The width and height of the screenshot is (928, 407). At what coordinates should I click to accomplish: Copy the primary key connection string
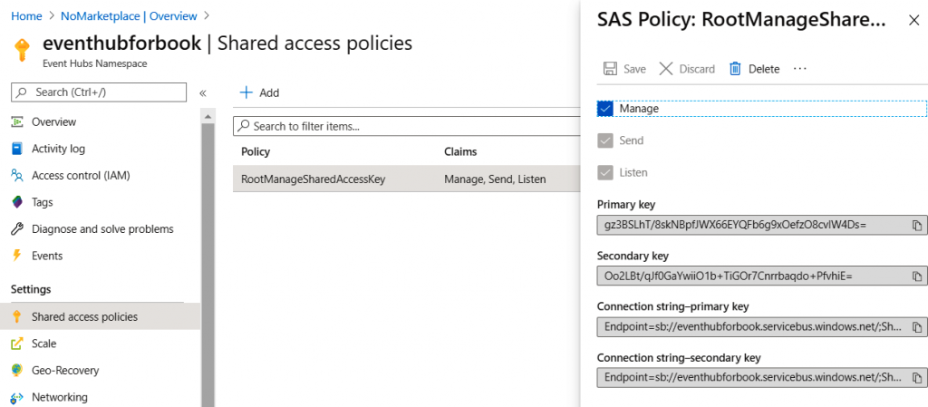[x=917, y=326]
